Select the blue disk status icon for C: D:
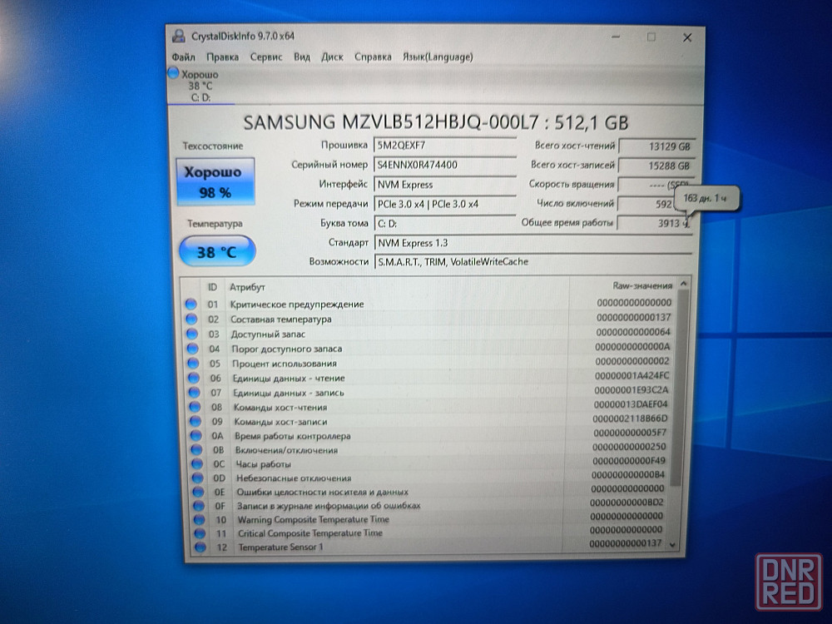832x624 pixels. tap(173, 74)
